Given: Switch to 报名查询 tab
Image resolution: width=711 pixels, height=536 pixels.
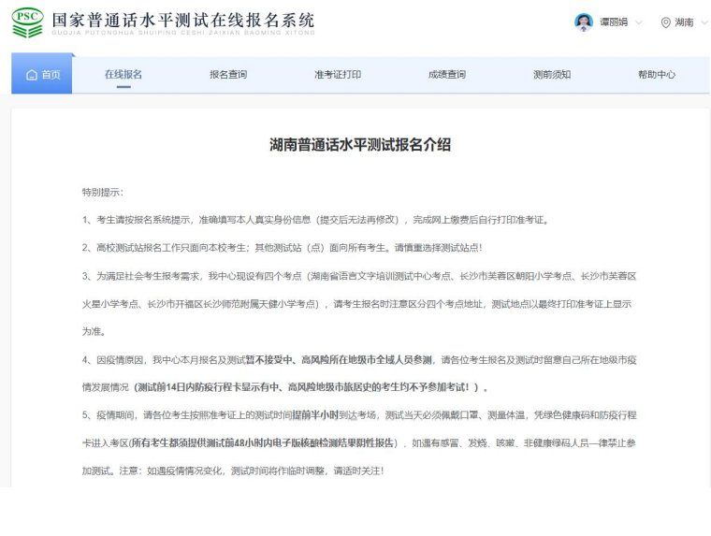Looking at the screenshot, I should [x=228, y=75].
